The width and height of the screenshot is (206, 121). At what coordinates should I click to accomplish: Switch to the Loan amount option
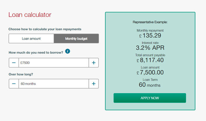click(x=31, y=39)
